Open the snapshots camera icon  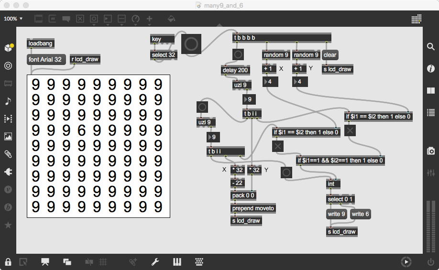point(430,151)
